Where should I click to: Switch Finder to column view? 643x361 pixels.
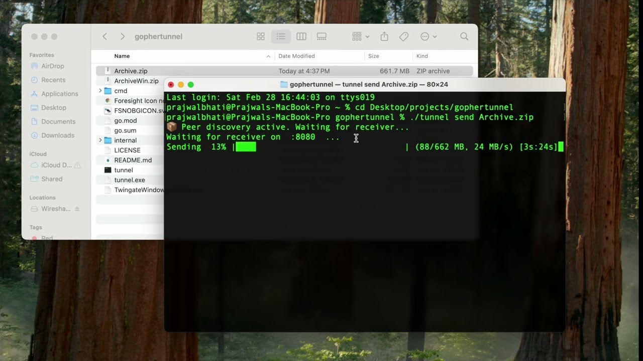click(x=301, y=36)
